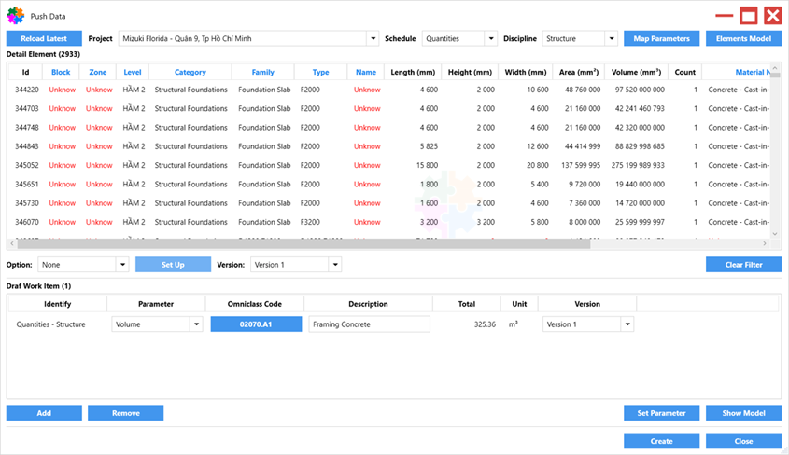
Task: Click the Volume (mm³) column header
Action: pyautogui.click(x=636, y=72)
